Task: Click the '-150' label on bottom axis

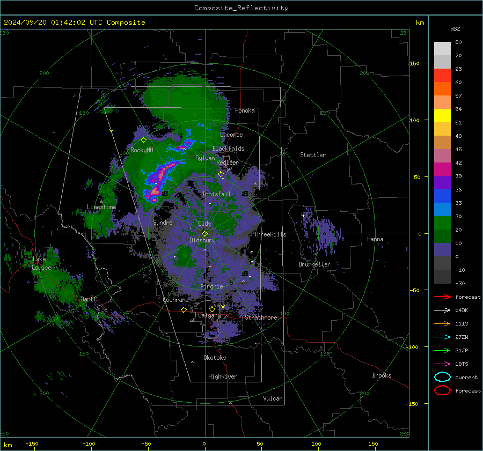Action: point(32,443)
